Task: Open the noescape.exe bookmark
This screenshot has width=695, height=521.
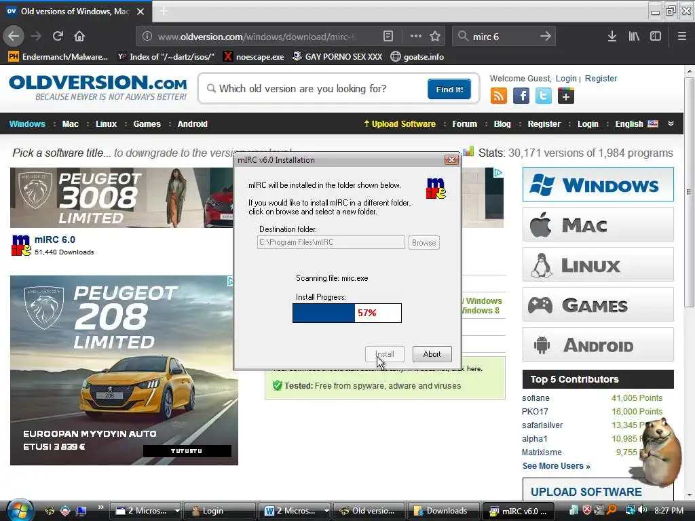Action: [x=254, y=57]
